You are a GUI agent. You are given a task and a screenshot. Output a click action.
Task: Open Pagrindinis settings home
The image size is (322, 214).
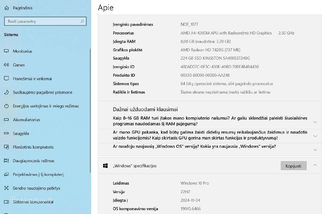(x=23, y=8)
